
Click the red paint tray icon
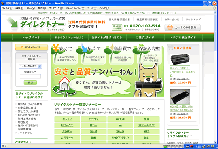tap(192, 146)
